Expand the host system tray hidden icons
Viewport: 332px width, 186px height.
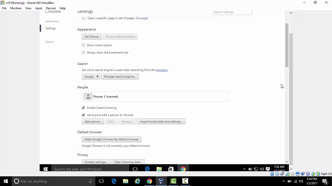[x=283, y=181]
